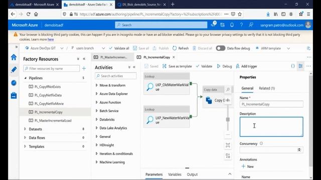Select the LKP_OldWaterMarkValue lookup activity
The height and width of the screenshot is (180, 321).
[167, 83]
